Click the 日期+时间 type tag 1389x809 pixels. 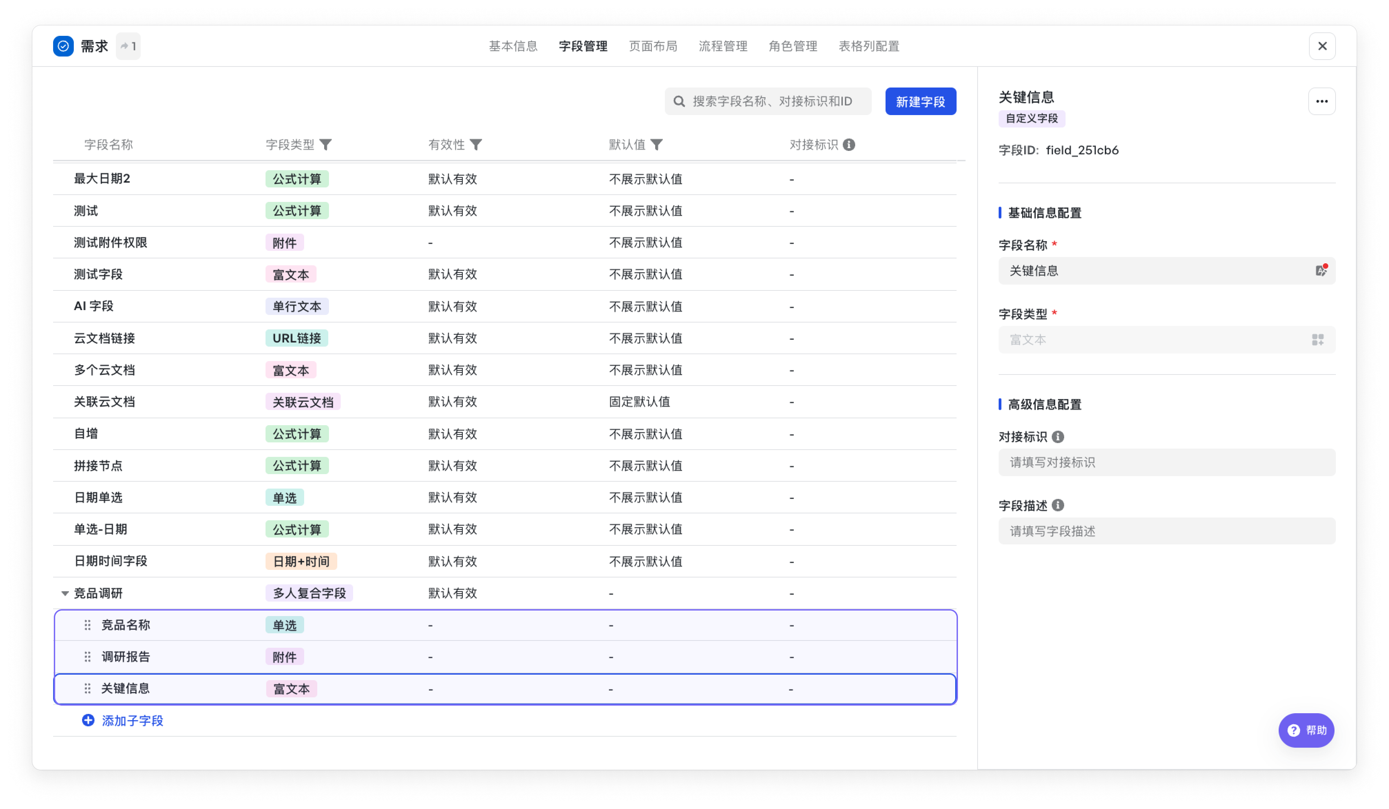click(301, 561)
